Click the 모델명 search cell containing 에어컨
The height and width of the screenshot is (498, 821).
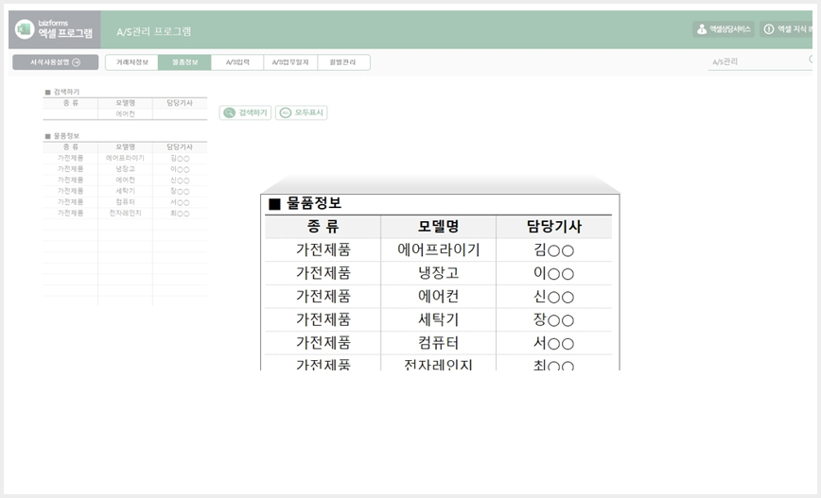click(x=125, y=114)
